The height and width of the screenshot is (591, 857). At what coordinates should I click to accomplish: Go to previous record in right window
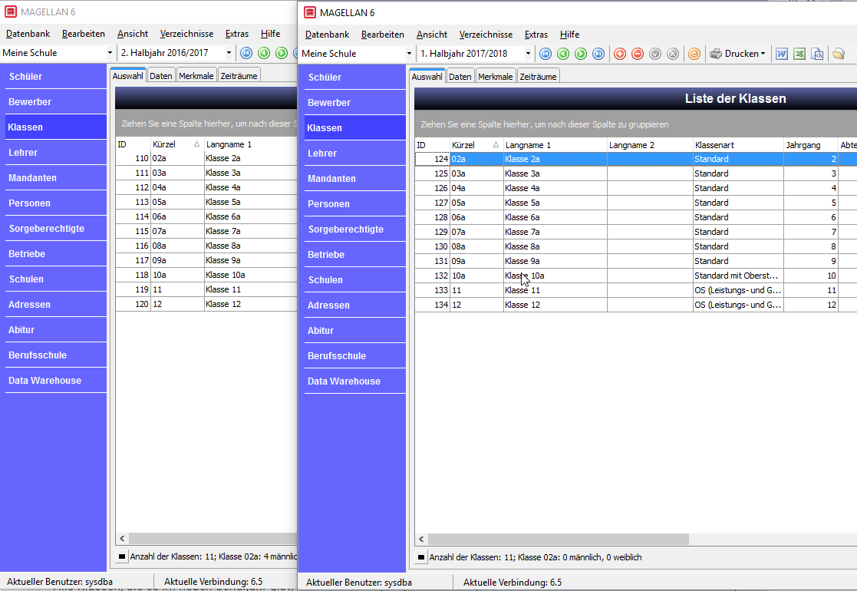pos(563,54)
